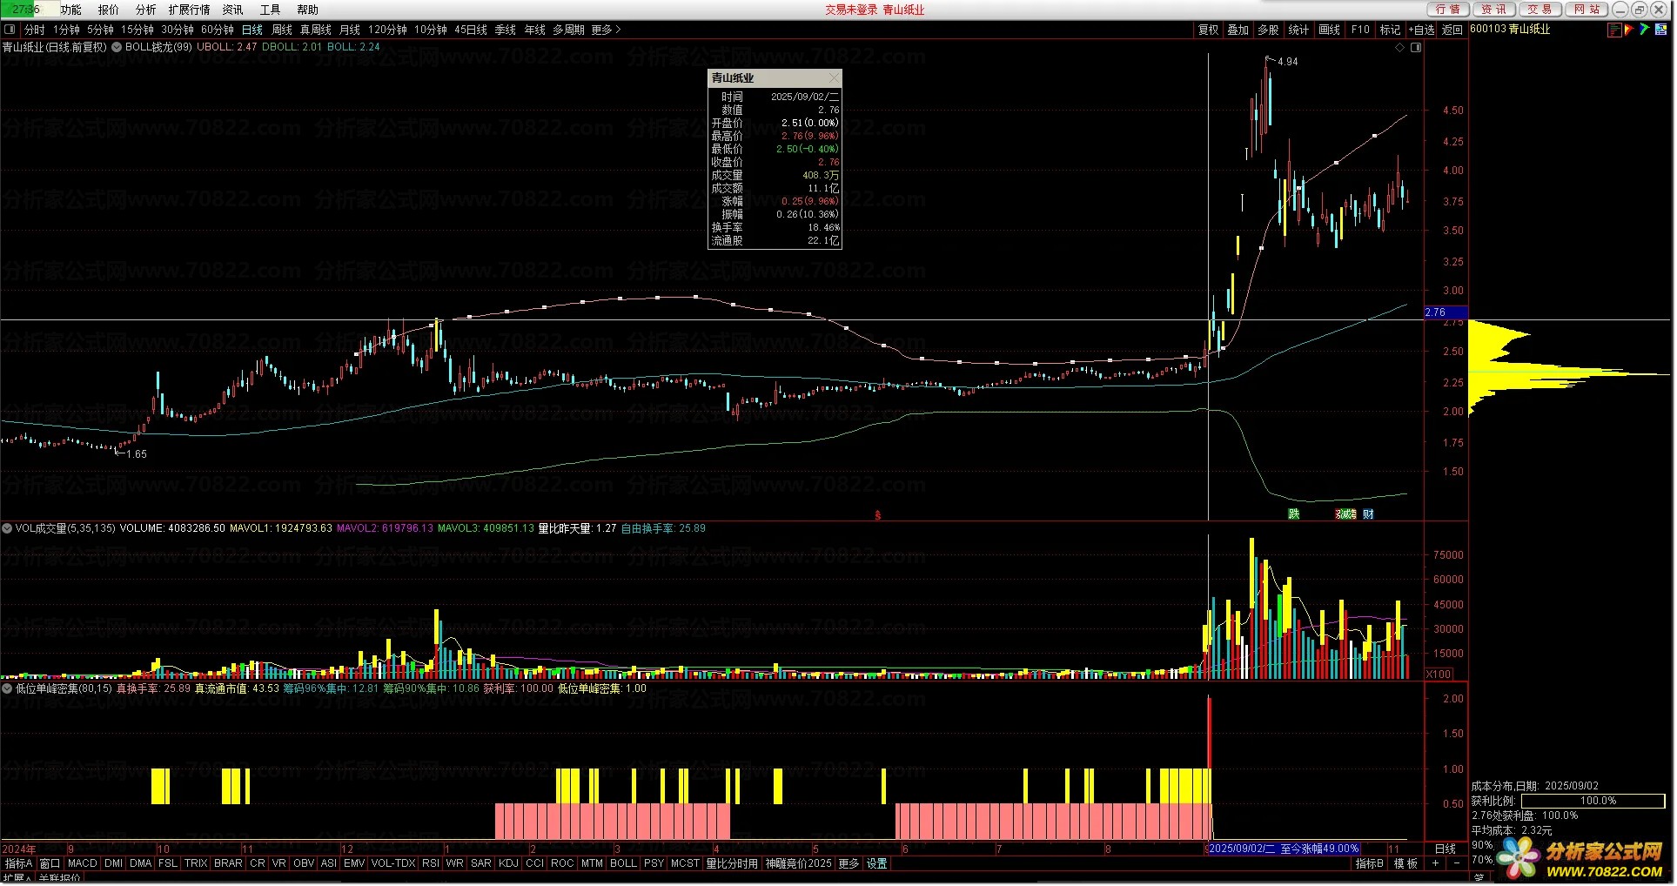Expand the 低位单峰密集 indicator dropdown arrow
The height and width of the screenshot is (886, 1677).
[x=7, y=688]
